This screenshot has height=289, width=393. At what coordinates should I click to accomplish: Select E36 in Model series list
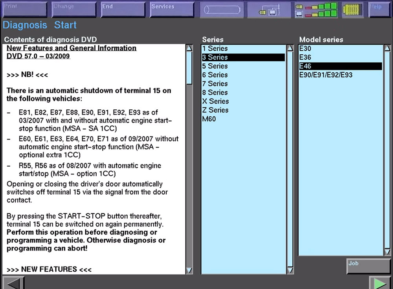coord(340,57)
